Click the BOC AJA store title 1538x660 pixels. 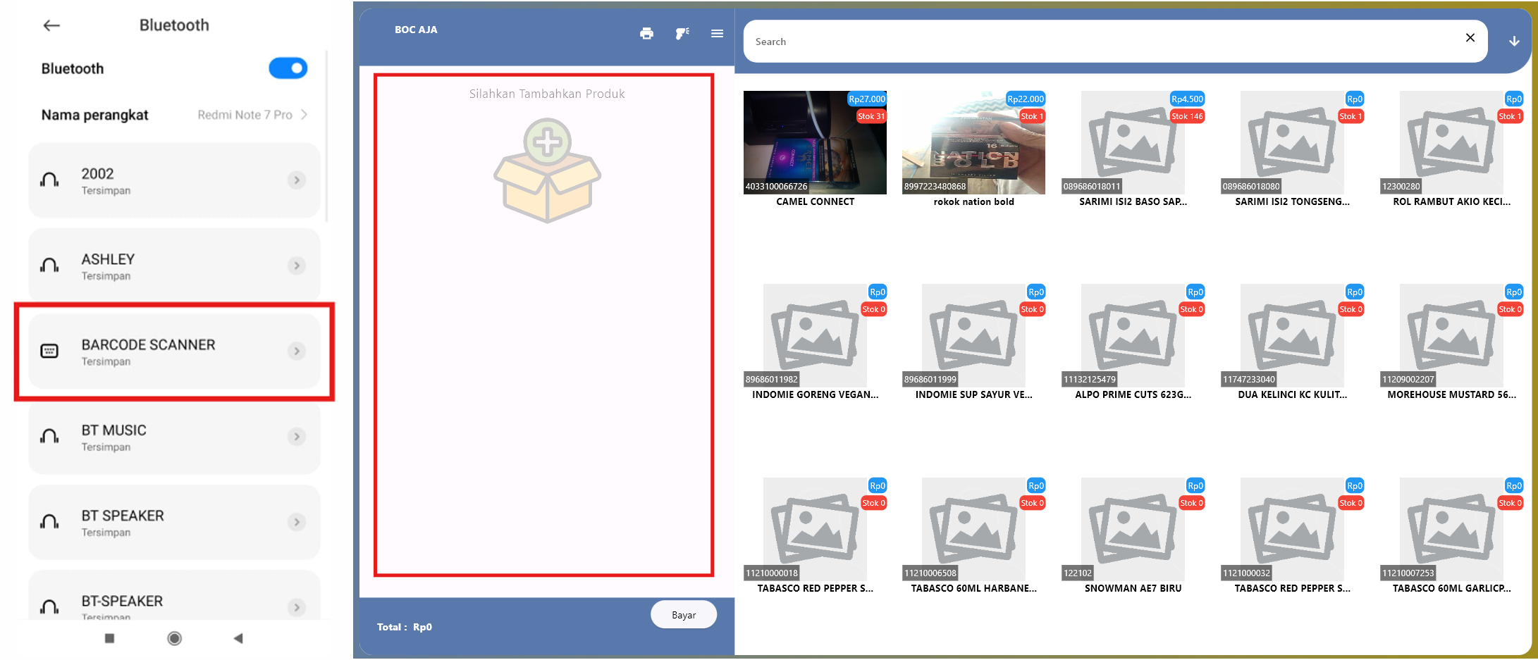pyautogui.click(x=416, y=30)
